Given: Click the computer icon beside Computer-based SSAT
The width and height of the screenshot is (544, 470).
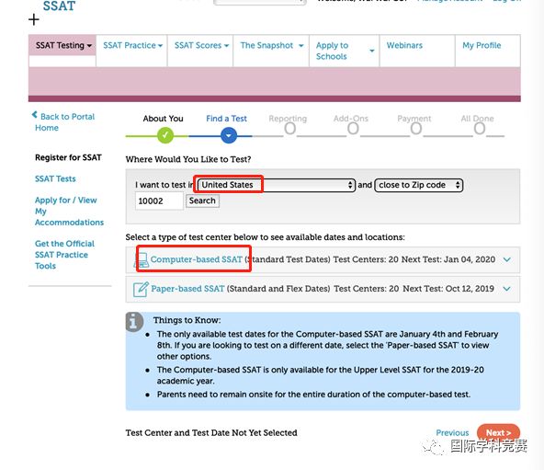Looking at the screenshot, I should pos(142,260).
